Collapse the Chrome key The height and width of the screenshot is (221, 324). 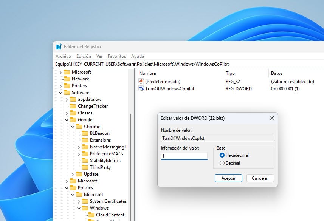pyautogui.click(x=73, y=127)
